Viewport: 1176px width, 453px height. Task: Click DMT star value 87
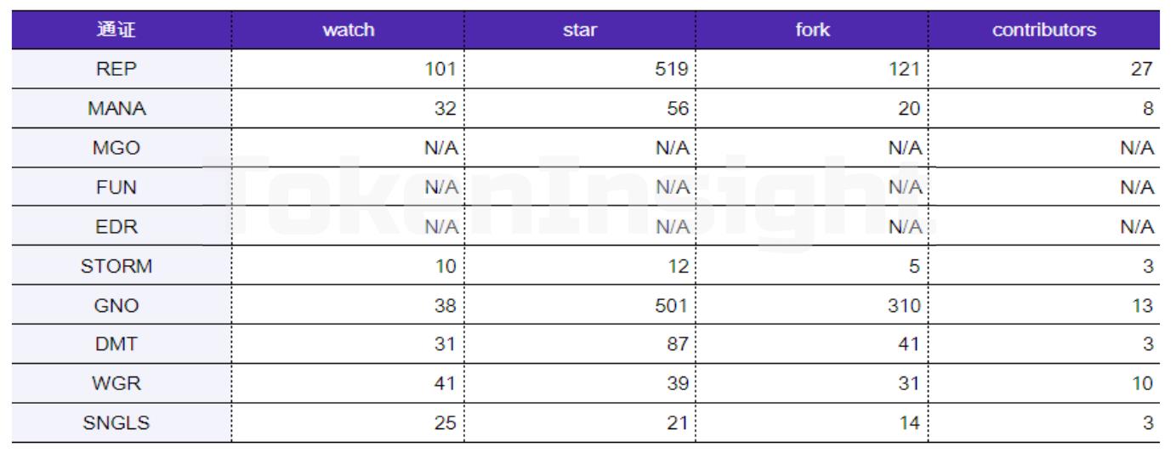click(x=677, y=344)
